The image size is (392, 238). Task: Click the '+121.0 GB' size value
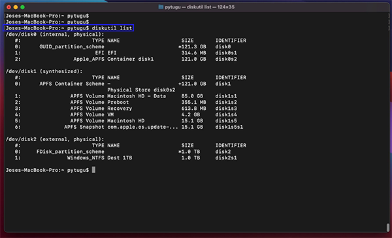(x=192, y=84)
